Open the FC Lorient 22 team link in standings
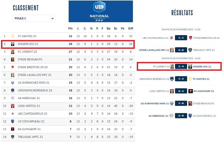The height and width of the screenshot is (142, 223). 27,52
